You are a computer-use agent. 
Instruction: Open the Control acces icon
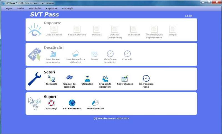[x=125, y=78]
